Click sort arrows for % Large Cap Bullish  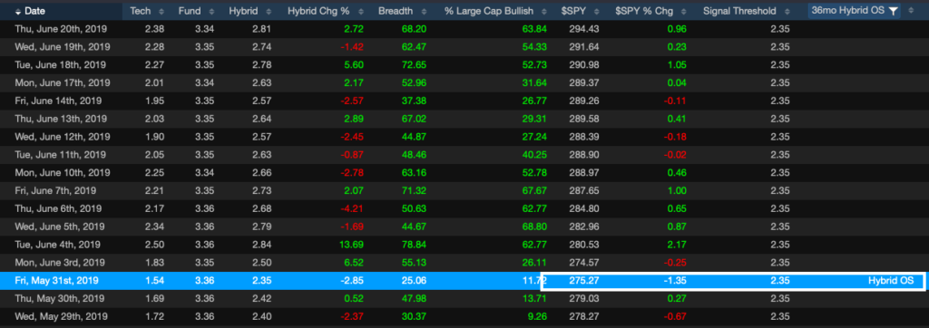point(545,11)
